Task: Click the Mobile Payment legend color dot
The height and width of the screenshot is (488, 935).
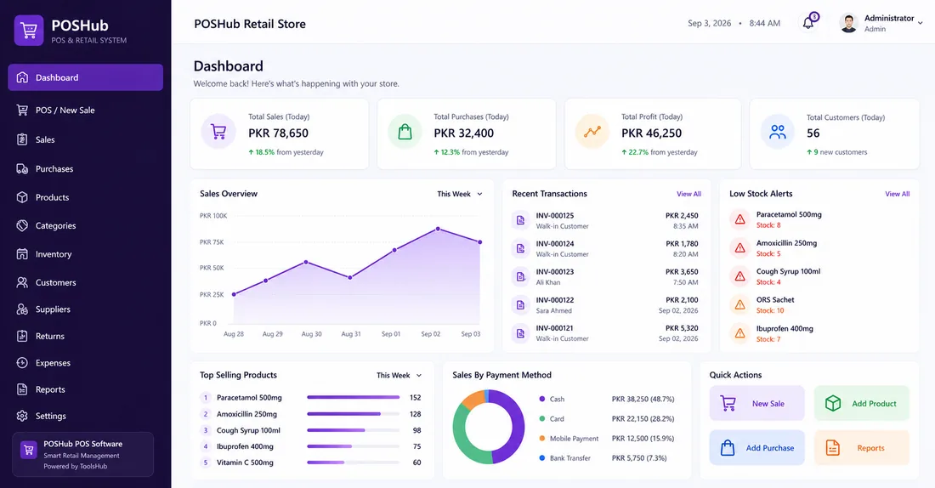Action: 542,438
